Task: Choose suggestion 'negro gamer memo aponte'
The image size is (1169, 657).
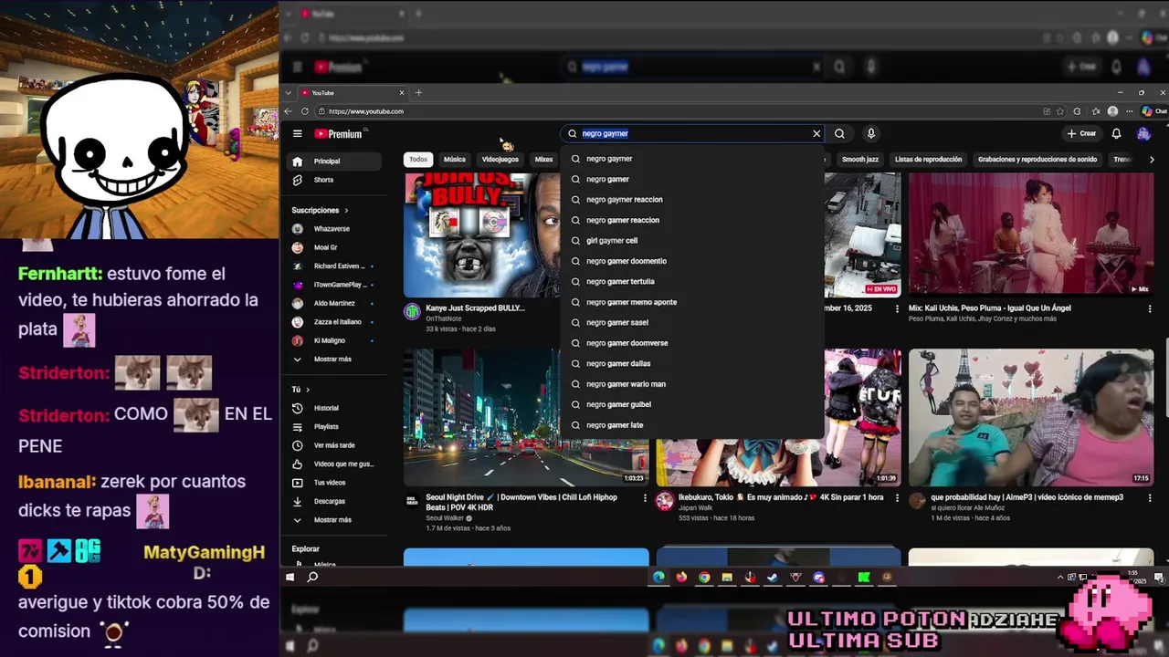Action: point(692,302)
